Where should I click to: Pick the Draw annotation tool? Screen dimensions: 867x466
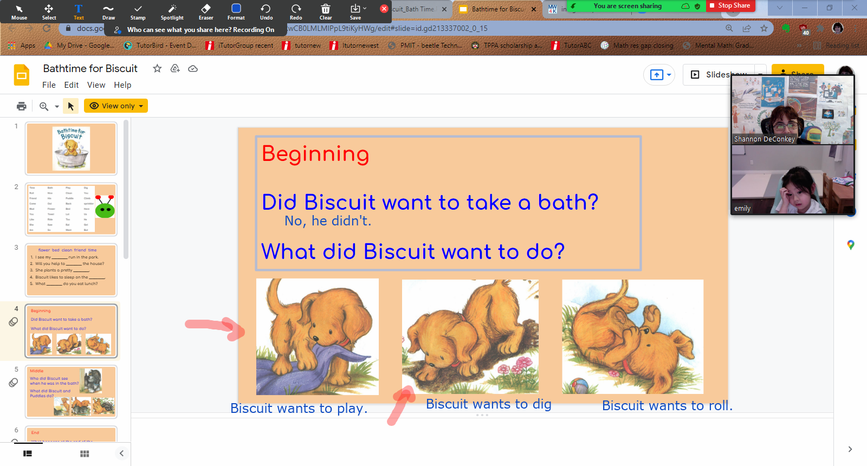pos(108,12)
